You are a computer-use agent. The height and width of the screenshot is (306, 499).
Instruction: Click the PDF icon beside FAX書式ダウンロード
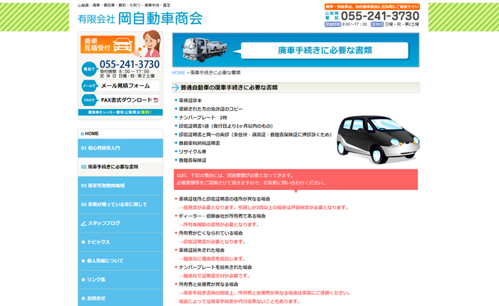pyautogui.click(x=155, y=100)
